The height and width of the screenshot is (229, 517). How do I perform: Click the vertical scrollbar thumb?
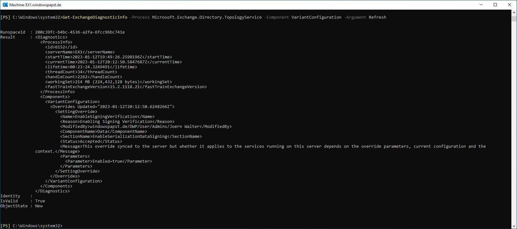tap(514, 19)
